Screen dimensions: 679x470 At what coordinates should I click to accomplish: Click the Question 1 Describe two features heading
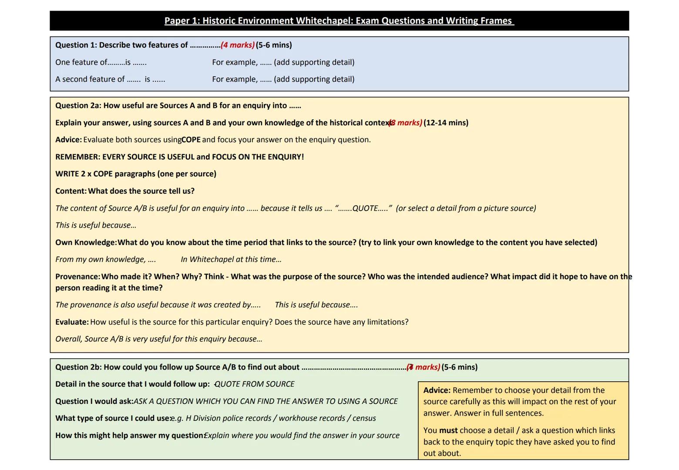138,45
